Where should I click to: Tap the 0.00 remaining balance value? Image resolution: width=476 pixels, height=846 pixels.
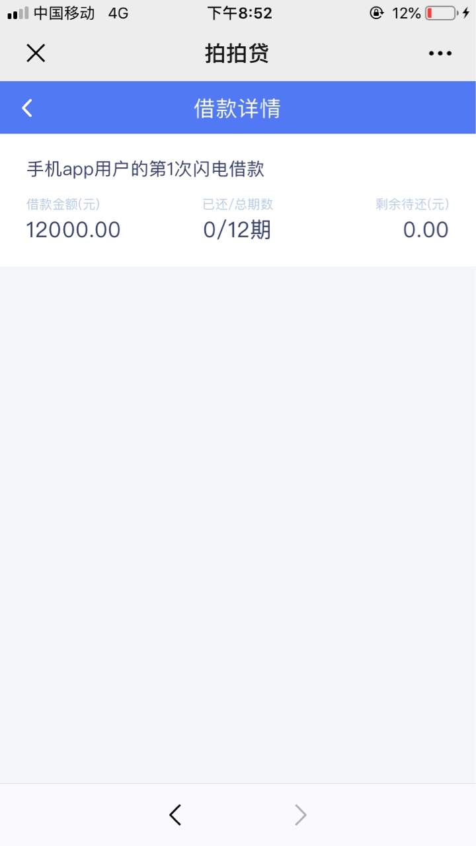pos(426,230)
